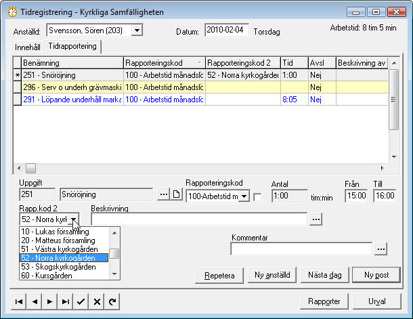Switch to the Innehåll tab
Viewport: 413px width, 319px height.
(27, 47)
